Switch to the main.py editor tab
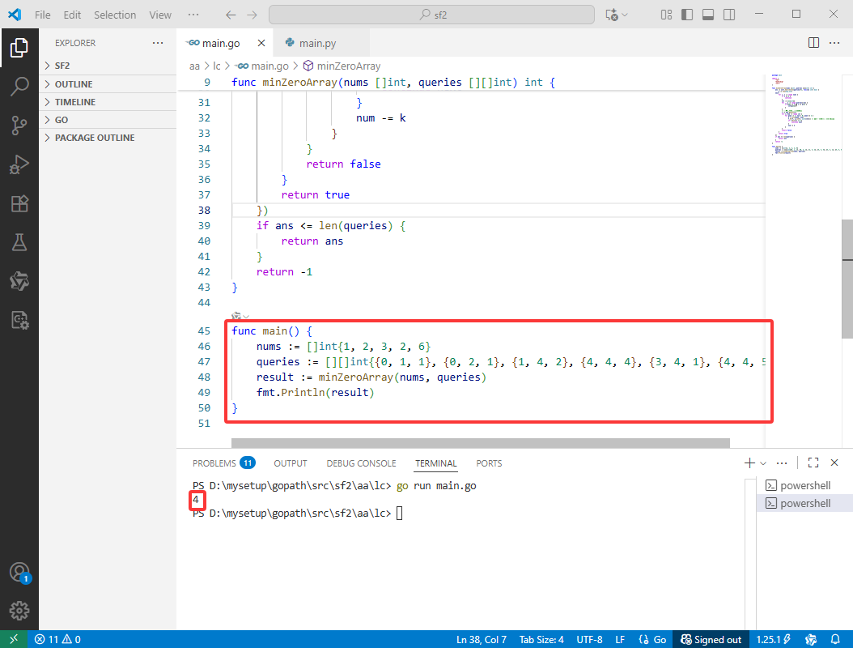This screenshot has height=648, width=853. pos(321,43)
